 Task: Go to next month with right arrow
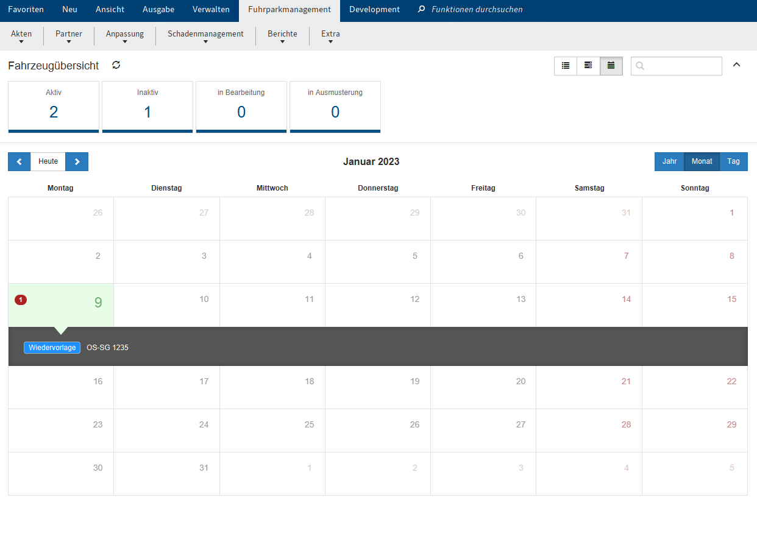click(x=77, y=161)
